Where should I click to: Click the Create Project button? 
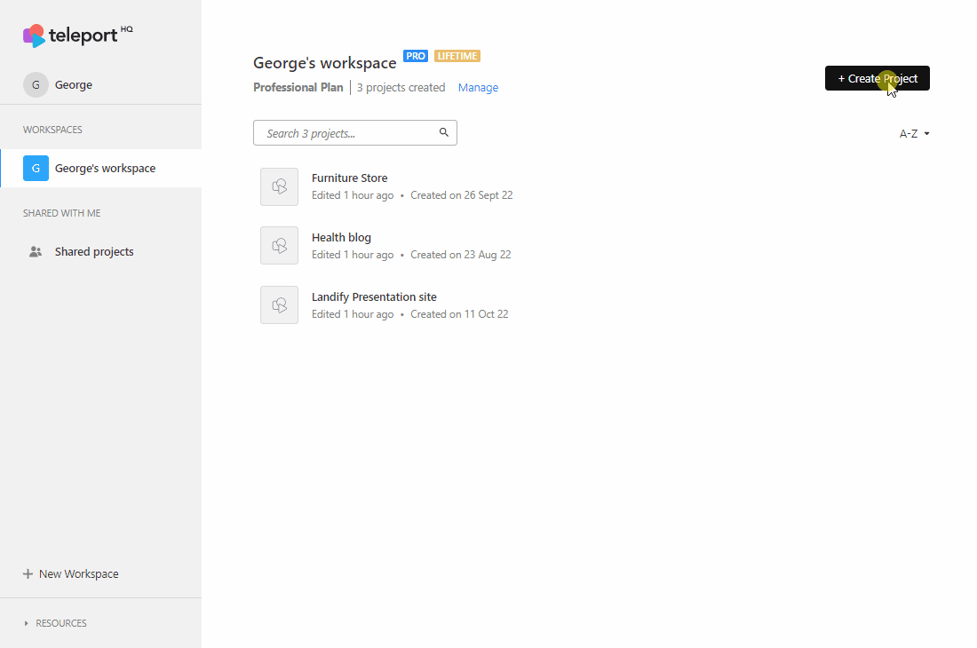(x=878, y=78)
